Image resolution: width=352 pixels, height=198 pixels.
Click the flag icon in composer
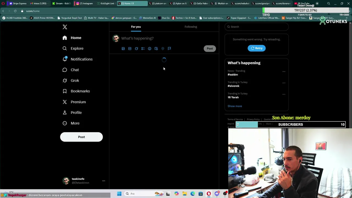[169, 49]
